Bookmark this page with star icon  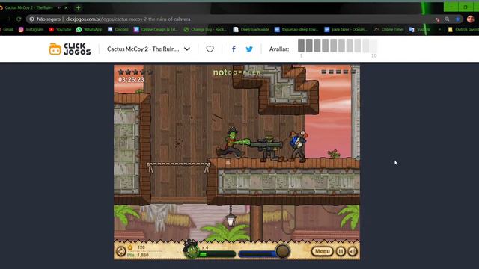pyautogui.click(x=457, y=19)
